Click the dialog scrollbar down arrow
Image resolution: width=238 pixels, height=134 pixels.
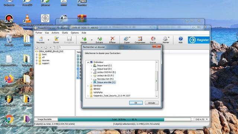[x=157, y=96]
